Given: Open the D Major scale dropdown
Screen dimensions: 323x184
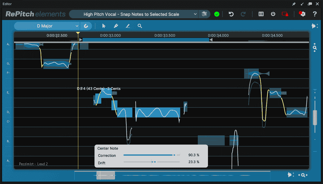Looking at the screenshot, I should click(x=46, y=26).
